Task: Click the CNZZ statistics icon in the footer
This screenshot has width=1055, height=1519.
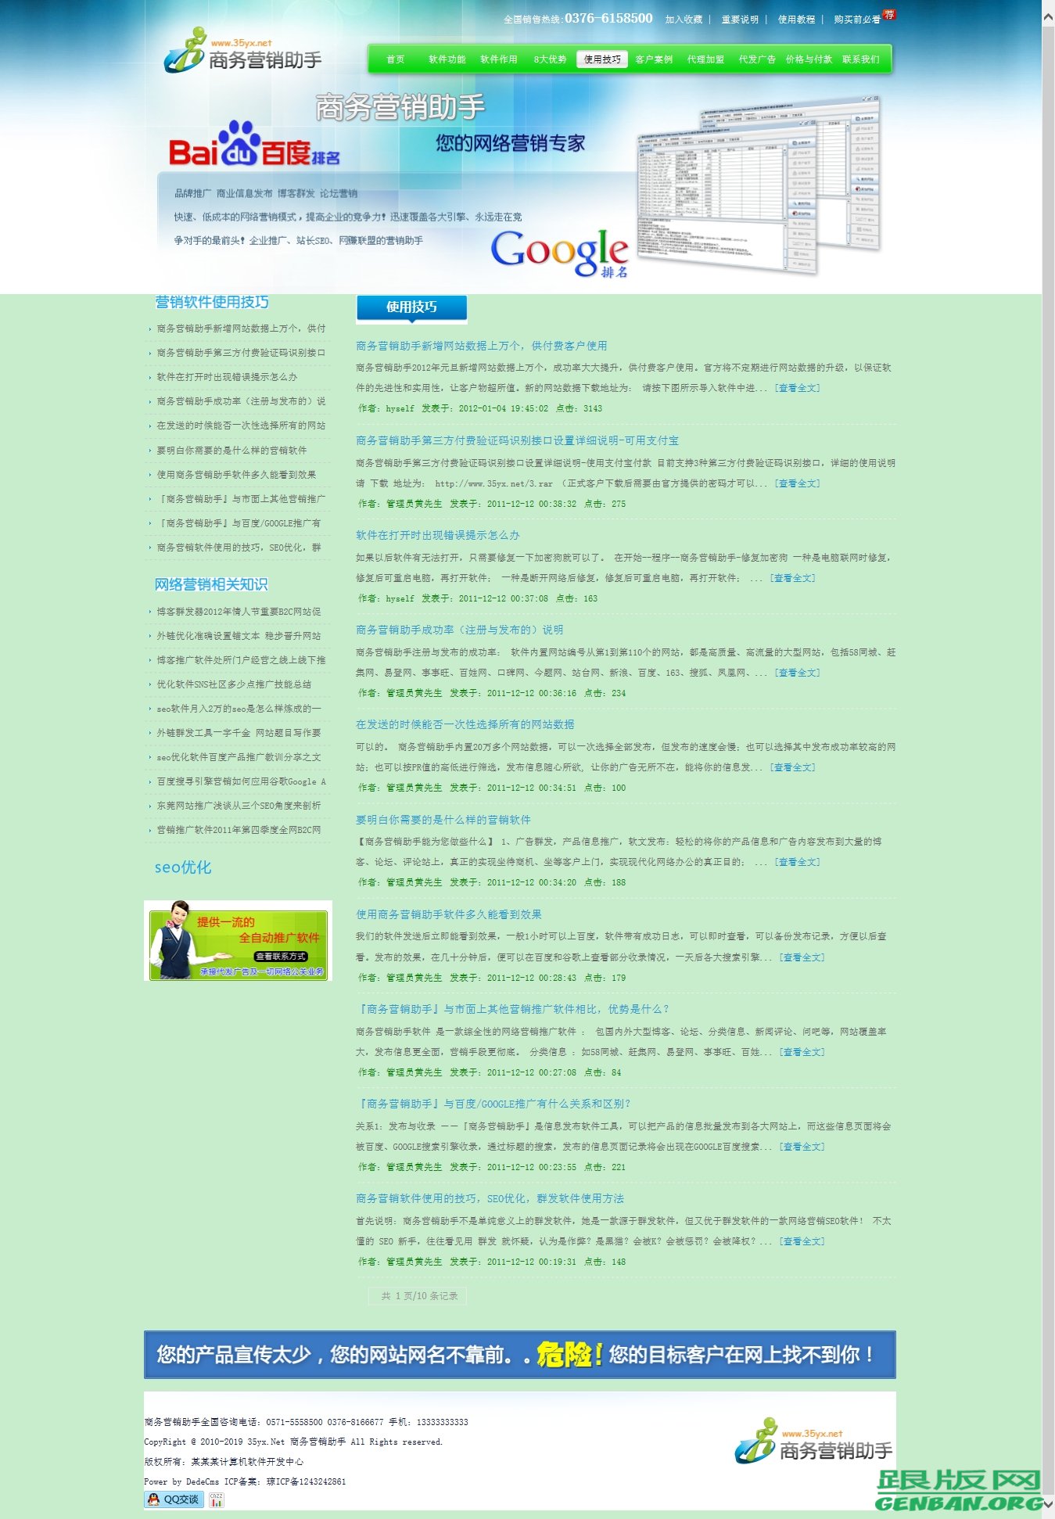Action: 217,1499
